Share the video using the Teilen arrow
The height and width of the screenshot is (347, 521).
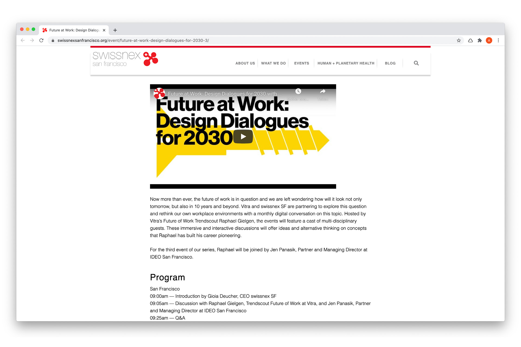coord(323,91)
